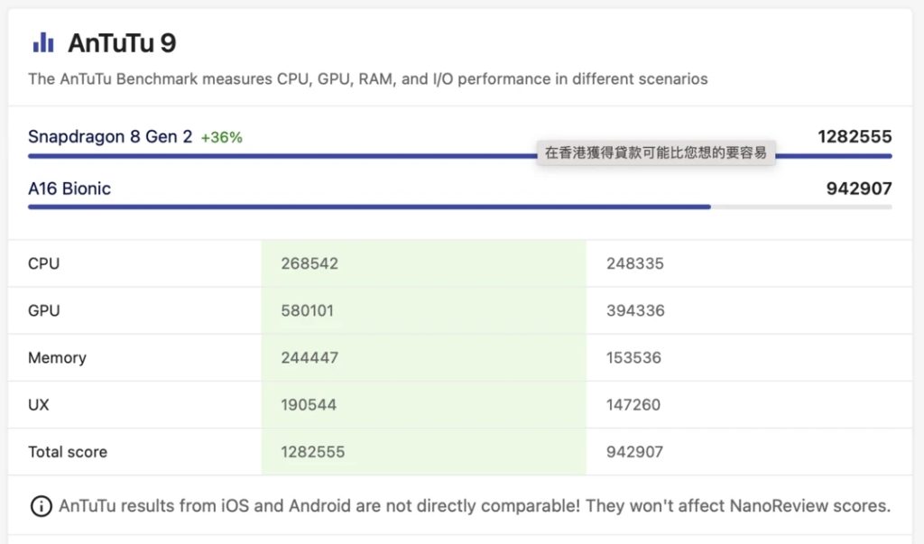The width and height of the screenshot is (924, 544).
Task: Click the Snapdragon UX score 190544
Action: (x=309, y=405)
